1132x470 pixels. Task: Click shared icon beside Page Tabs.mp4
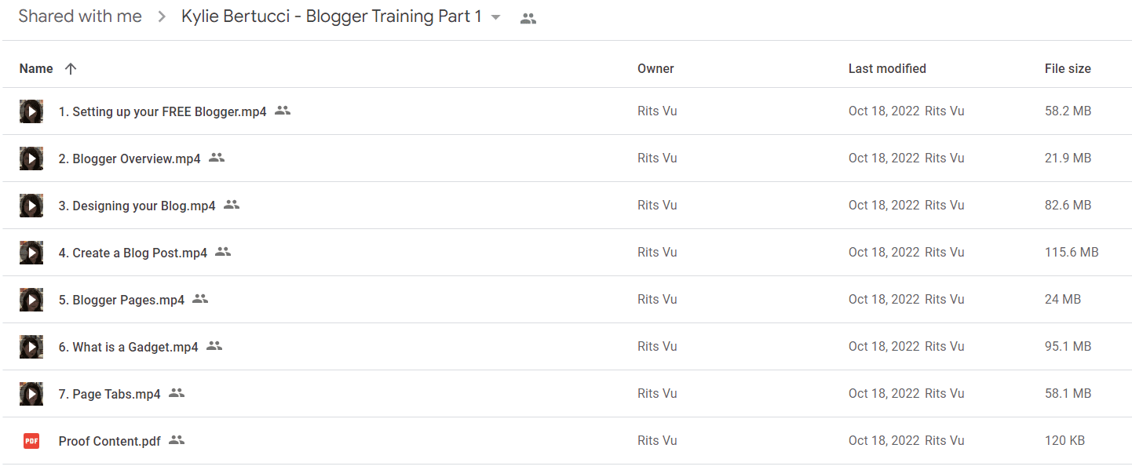[x=177, y=393]
